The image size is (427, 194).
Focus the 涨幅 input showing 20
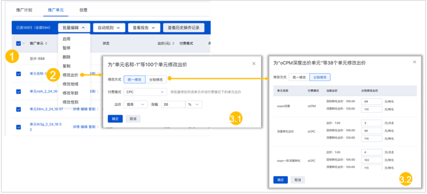173,104
